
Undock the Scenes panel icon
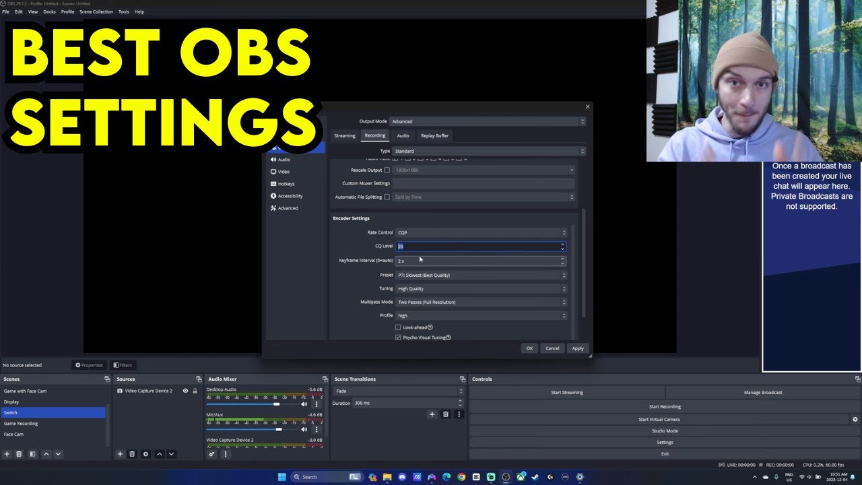coord(107,379)
